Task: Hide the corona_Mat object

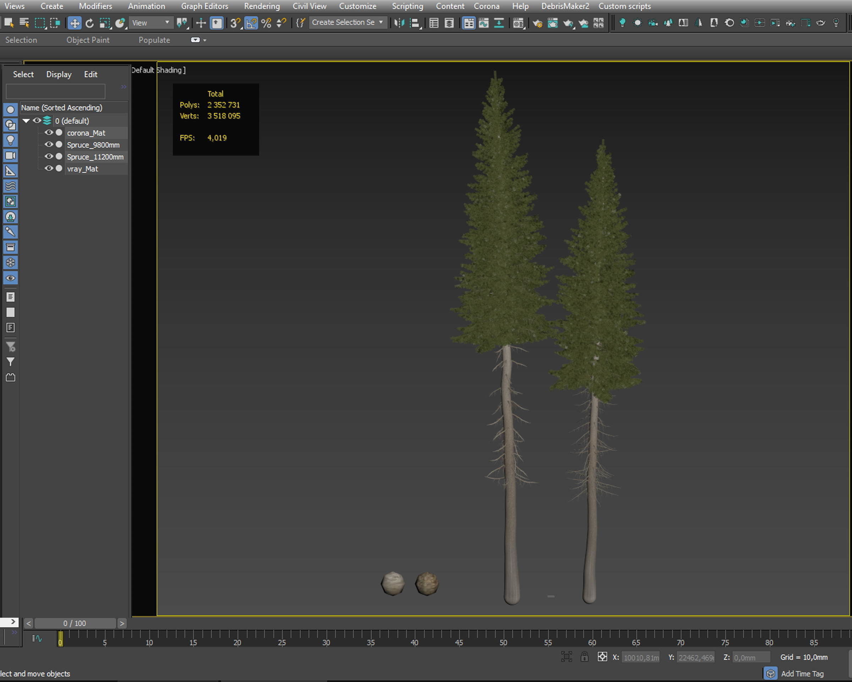Action: 49,132
